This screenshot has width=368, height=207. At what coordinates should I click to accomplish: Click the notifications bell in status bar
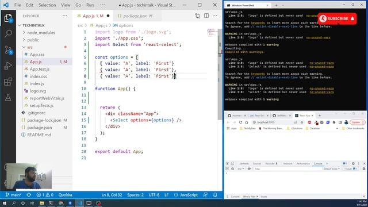(x=215, y=195)
